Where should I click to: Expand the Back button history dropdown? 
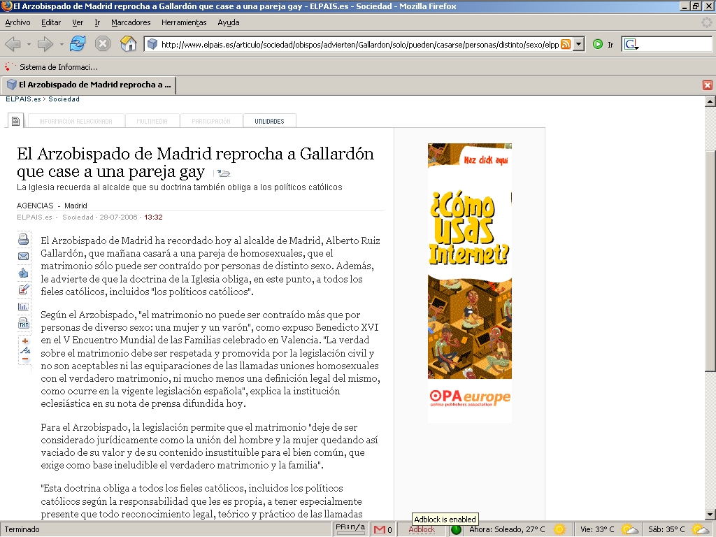click(x=29, y=44)
